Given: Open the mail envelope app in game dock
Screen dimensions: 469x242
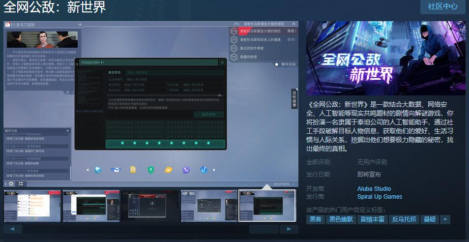Looking at the screenshot, I should click(116, 170).
